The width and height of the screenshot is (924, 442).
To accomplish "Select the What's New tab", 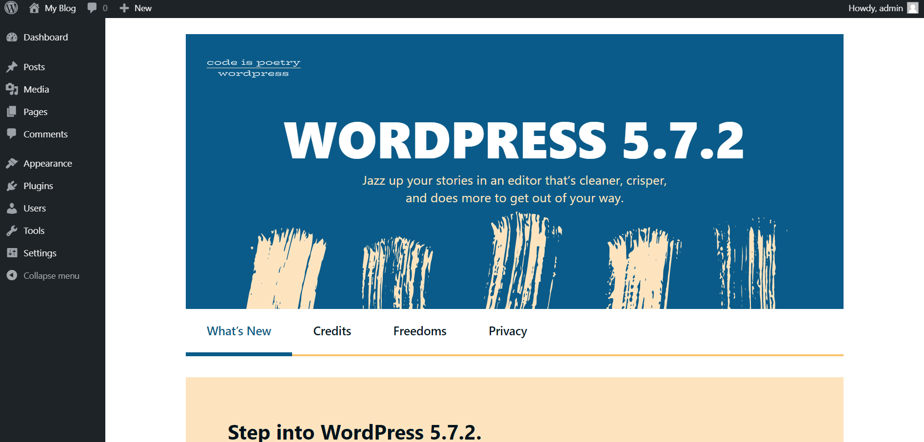I will pos(239,331).
